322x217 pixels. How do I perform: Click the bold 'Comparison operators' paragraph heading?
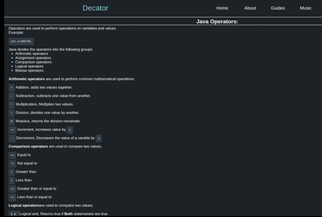pyautogui.click(x=28, y=146)
